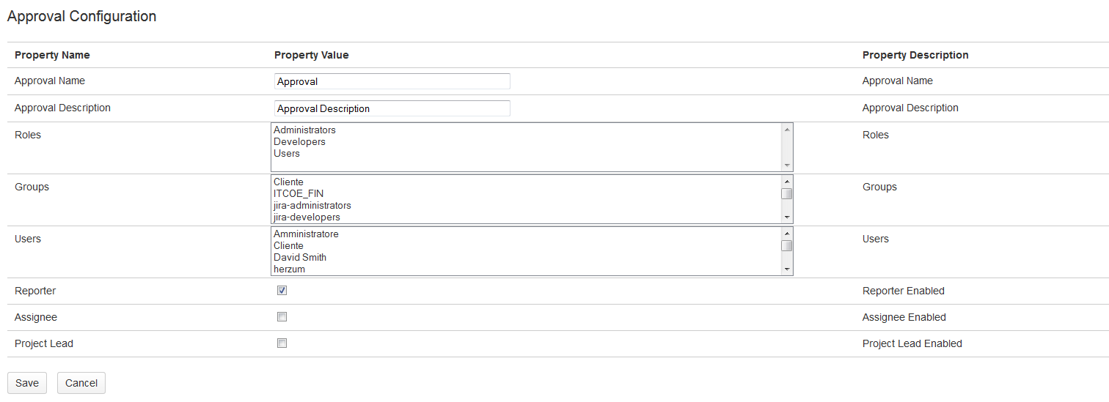Click into the Approval Description input
The width and height of the screenshot is (1109, 402).
[x=392, y=108]
